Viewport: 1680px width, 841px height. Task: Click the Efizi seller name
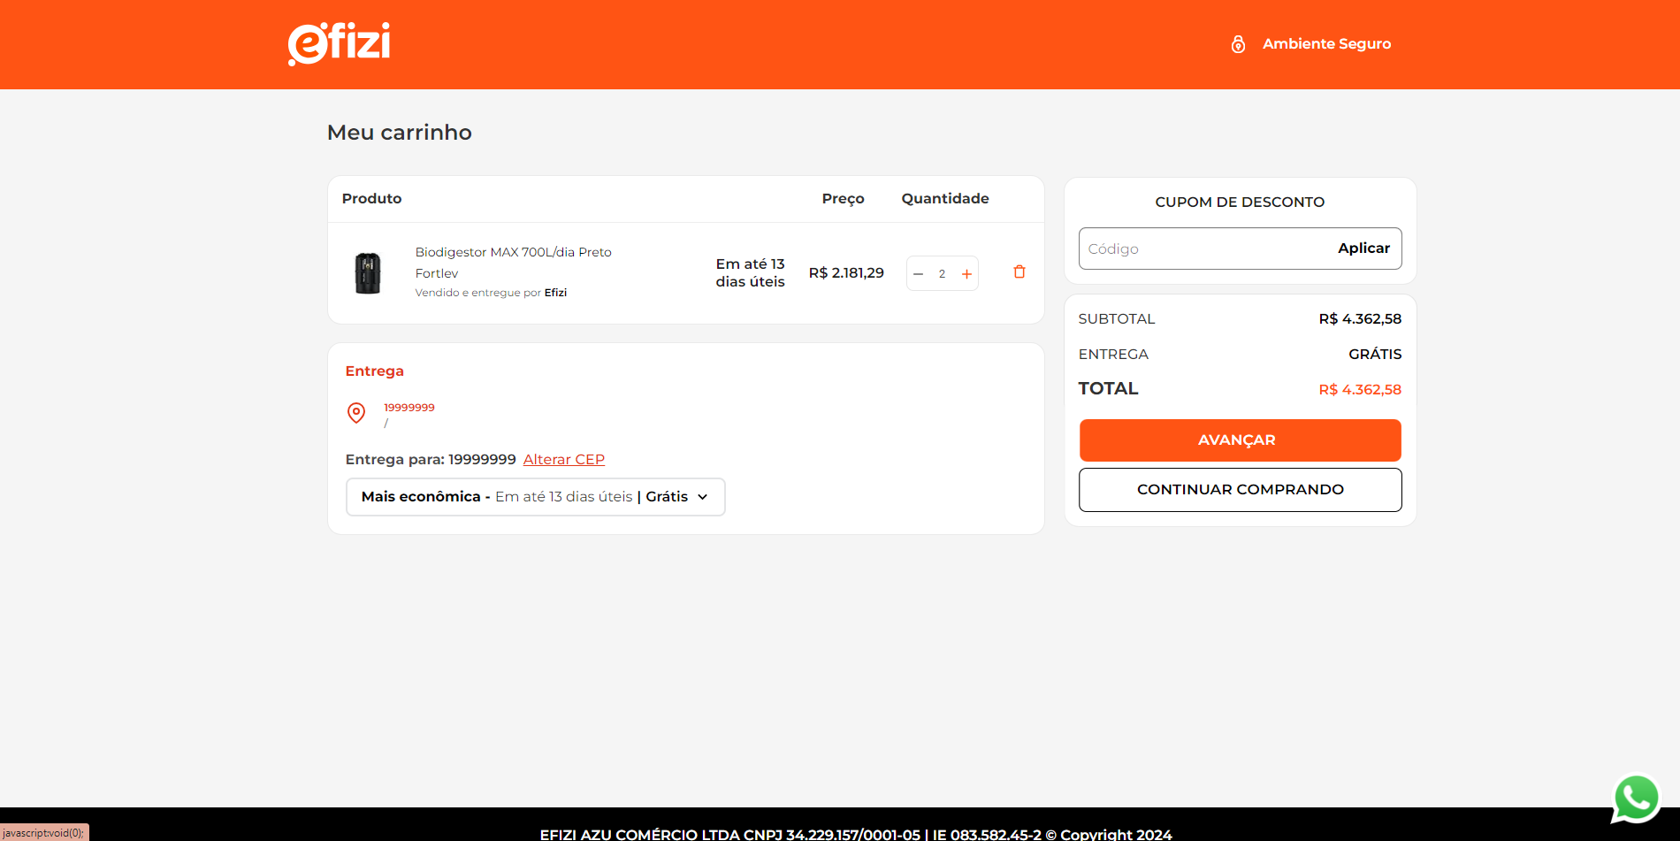click(x=555, y=293)
